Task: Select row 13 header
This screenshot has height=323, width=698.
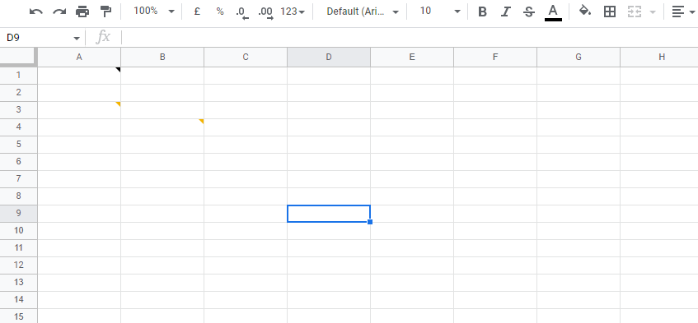Action: pos(19,283)
